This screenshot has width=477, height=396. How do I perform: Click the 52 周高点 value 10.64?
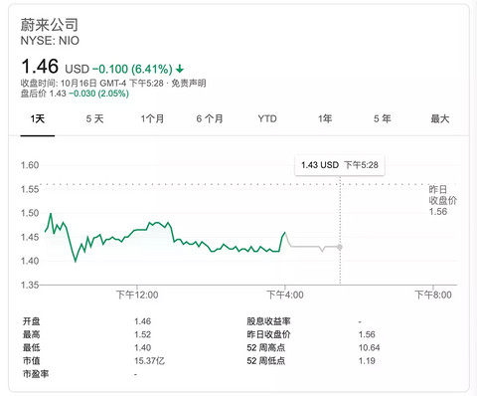pyautogui.click(x=369, y=347)
